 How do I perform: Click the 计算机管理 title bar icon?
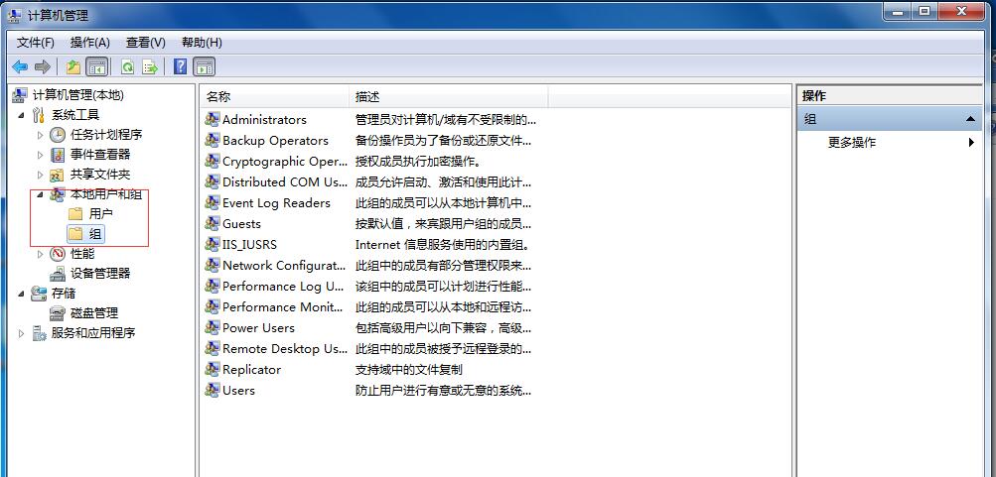coord(15,15)
